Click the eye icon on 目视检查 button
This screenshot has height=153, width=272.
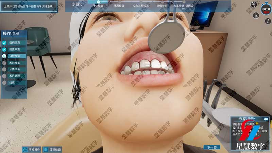coord(46,149)
